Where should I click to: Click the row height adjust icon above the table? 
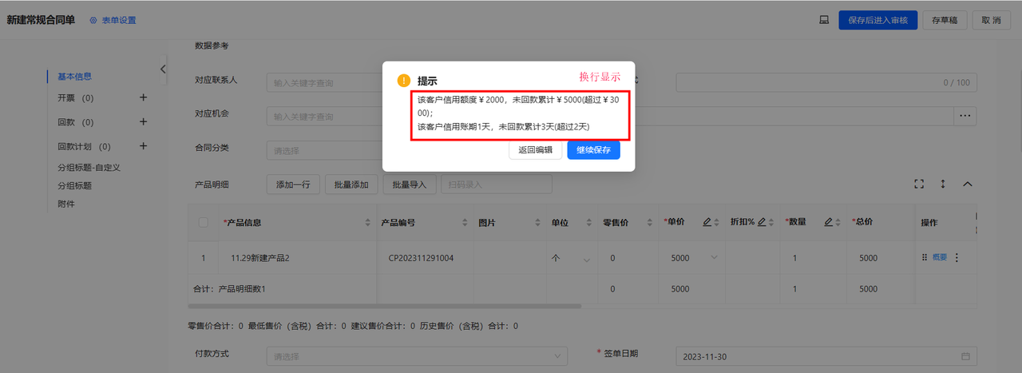click(x=943, y=184)
